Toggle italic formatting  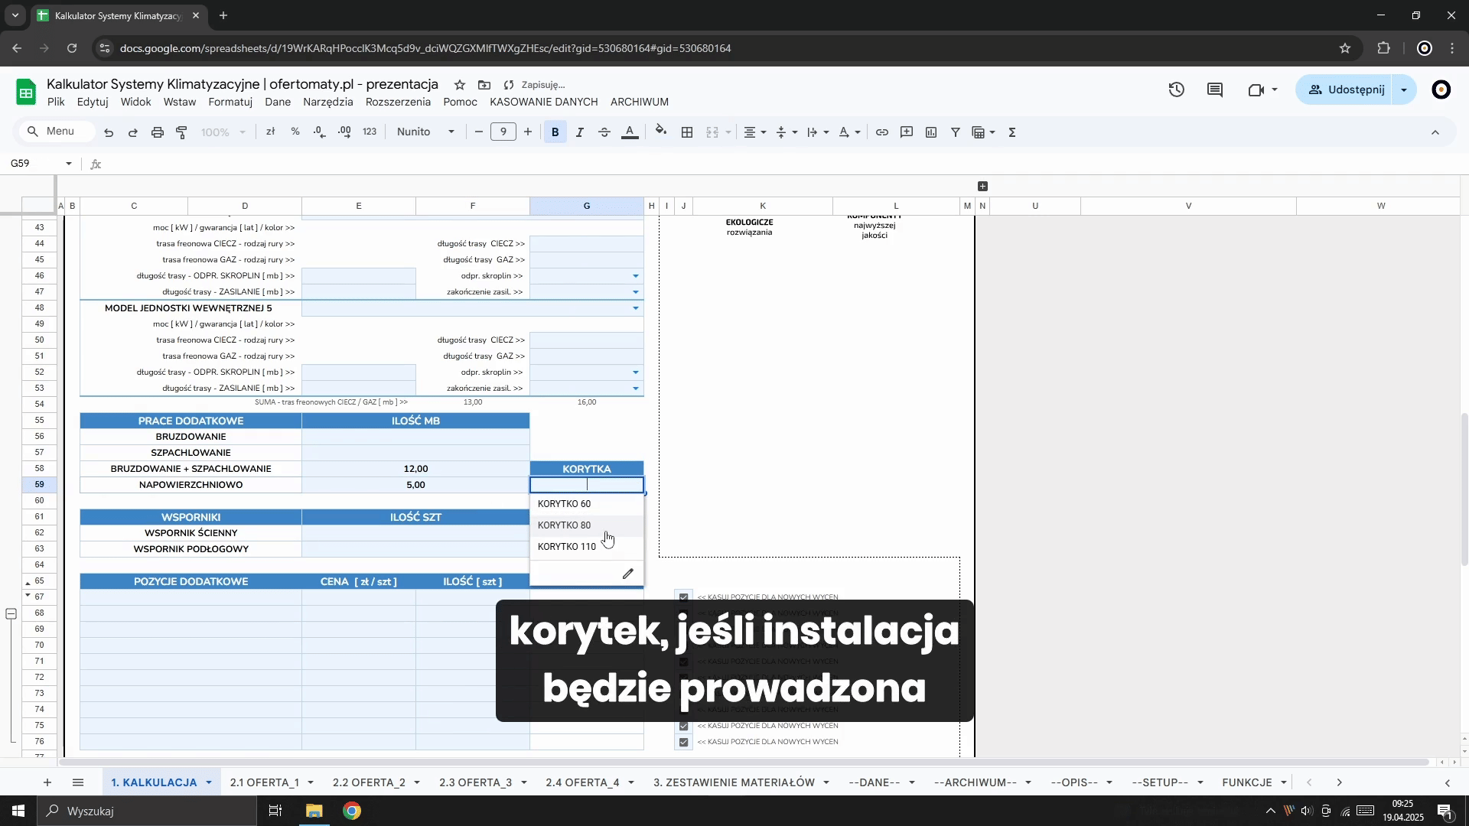[x=579, y=132]
